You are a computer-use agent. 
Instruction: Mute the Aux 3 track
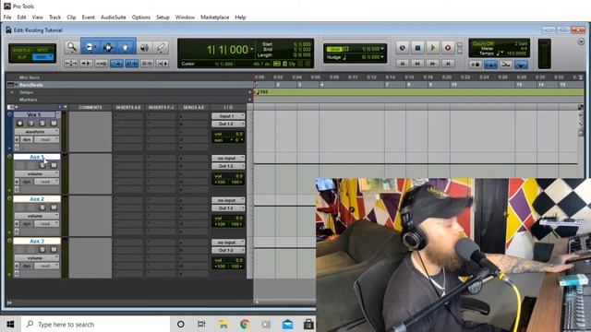tap(54, 250)
